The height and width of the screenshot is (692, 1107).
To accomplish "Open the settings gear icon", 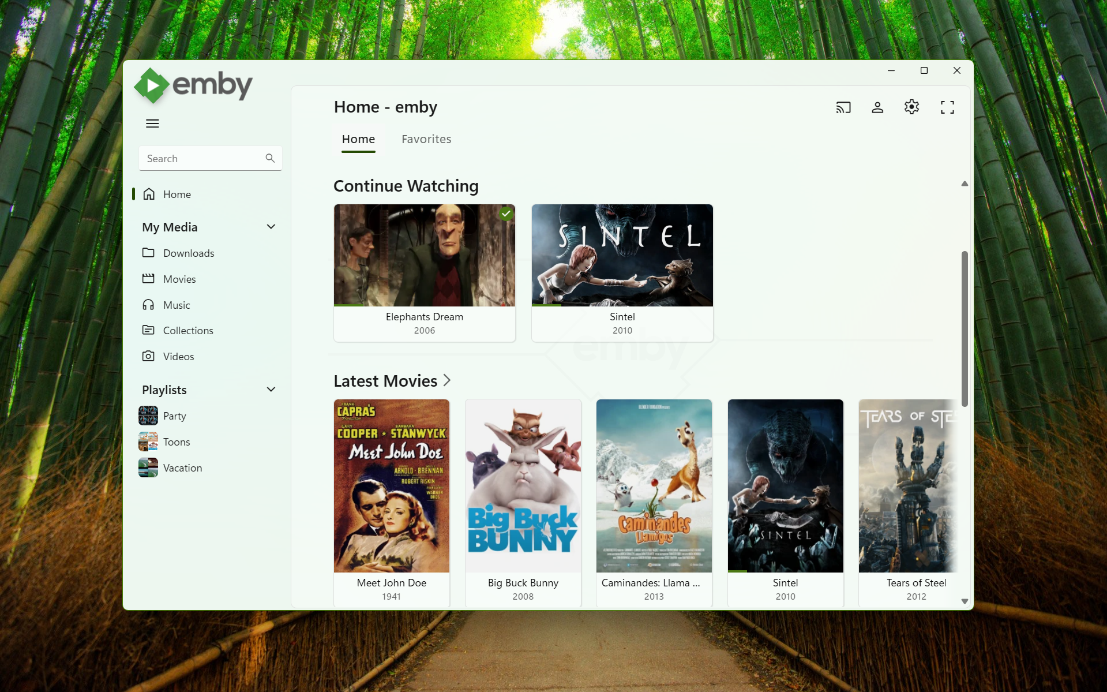I will 911,107.
